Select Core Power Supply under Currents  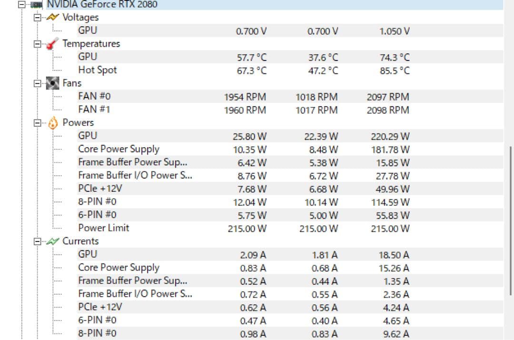click(290, 268)
